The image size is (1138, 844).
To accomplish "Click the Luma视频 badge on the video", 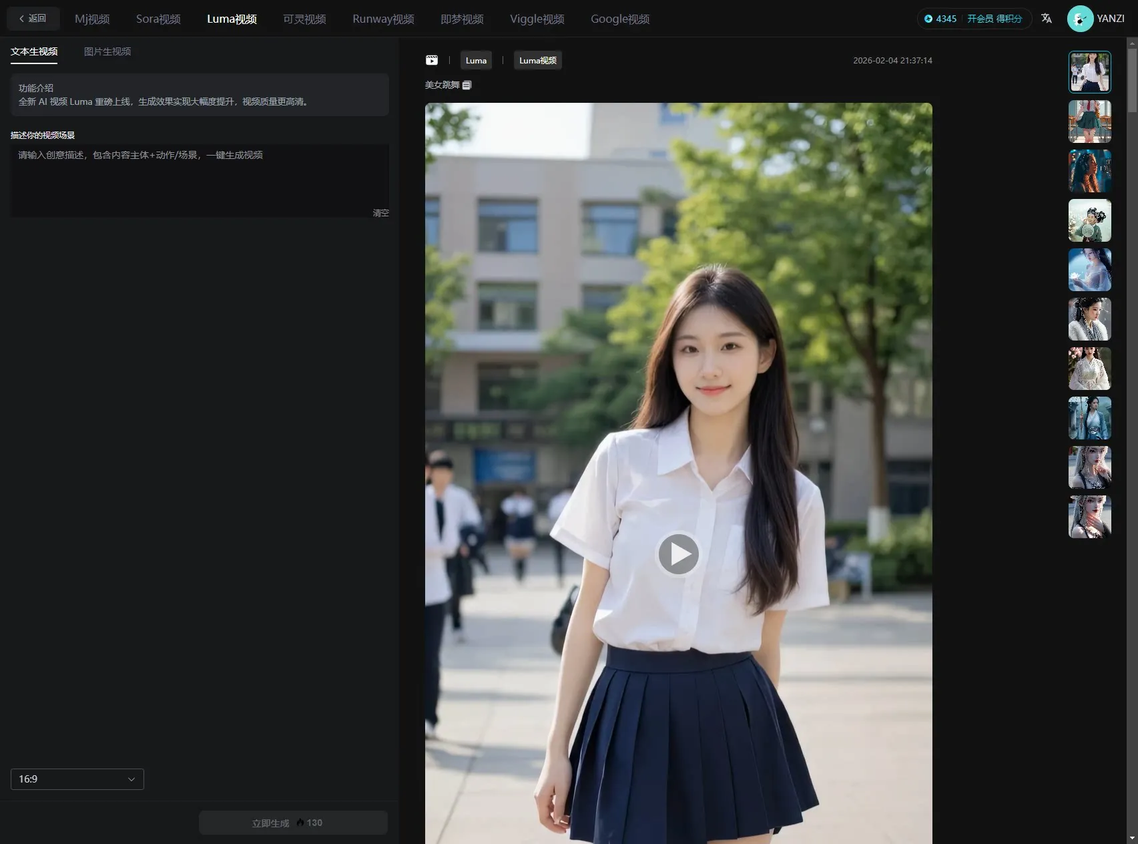I will (x=537, y=60).
